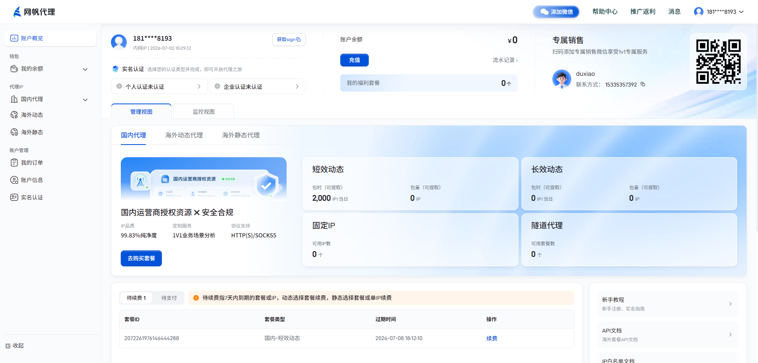Click the 我的福利套餐 bar

click(x=429, y=83)
